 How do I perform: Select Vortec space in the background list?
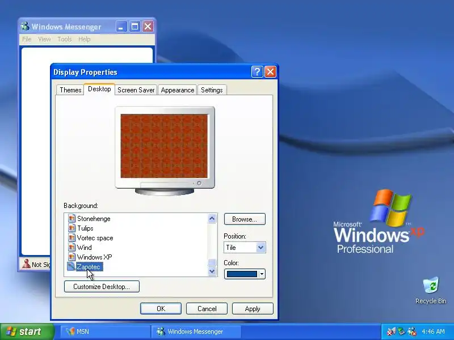click(x=95, y=238)
